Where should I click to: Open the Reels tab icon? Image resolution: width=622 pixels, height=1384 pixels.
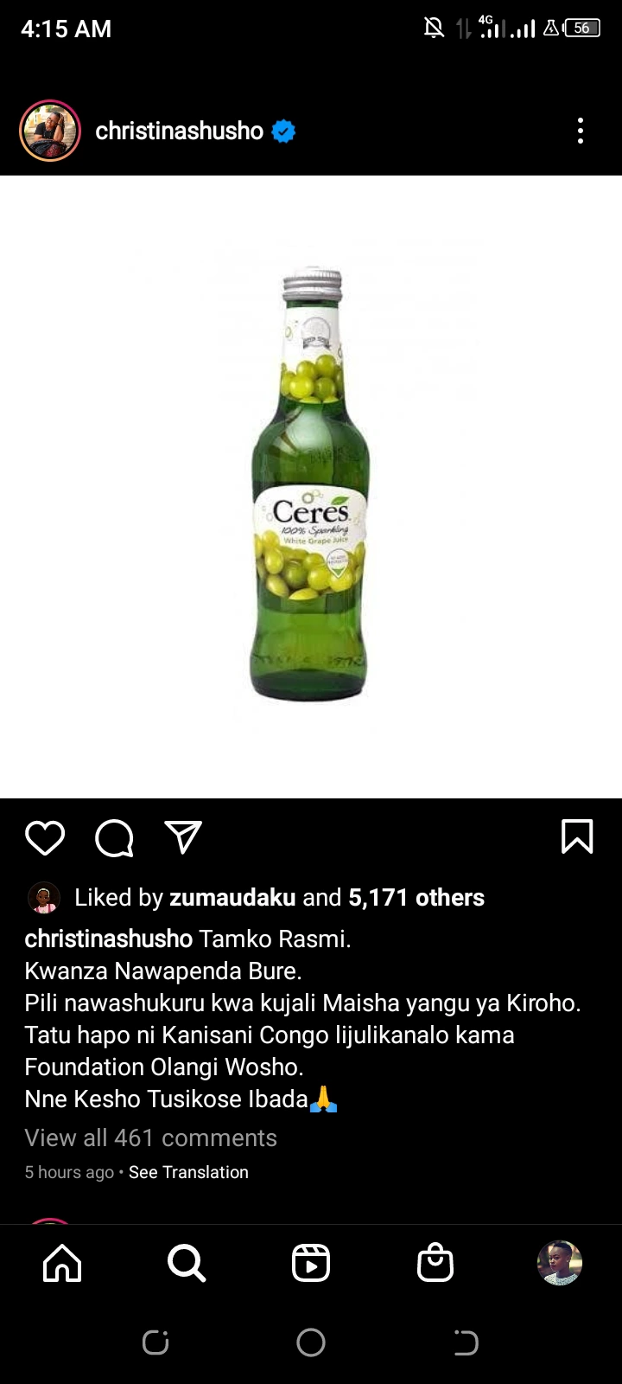[x=311, y=1263]
